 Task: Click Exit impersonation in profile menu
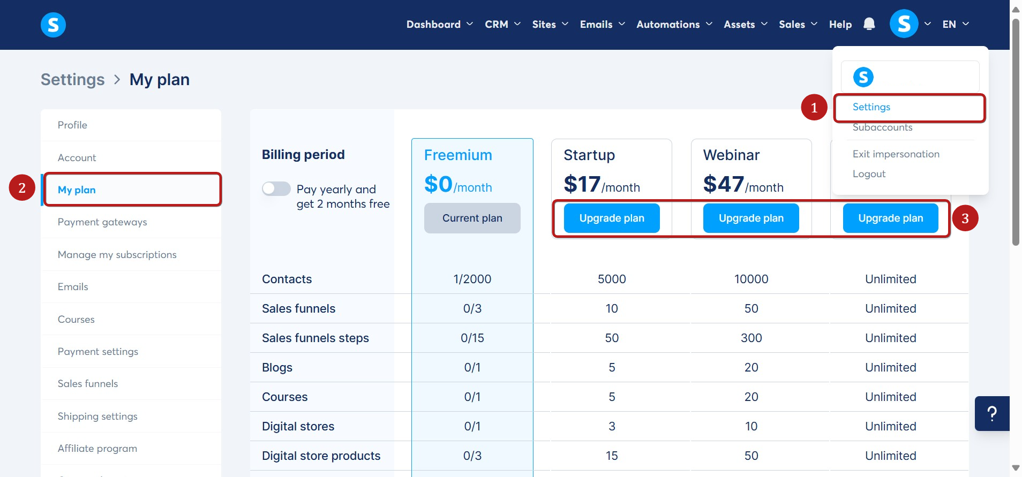tap(896, 154)
